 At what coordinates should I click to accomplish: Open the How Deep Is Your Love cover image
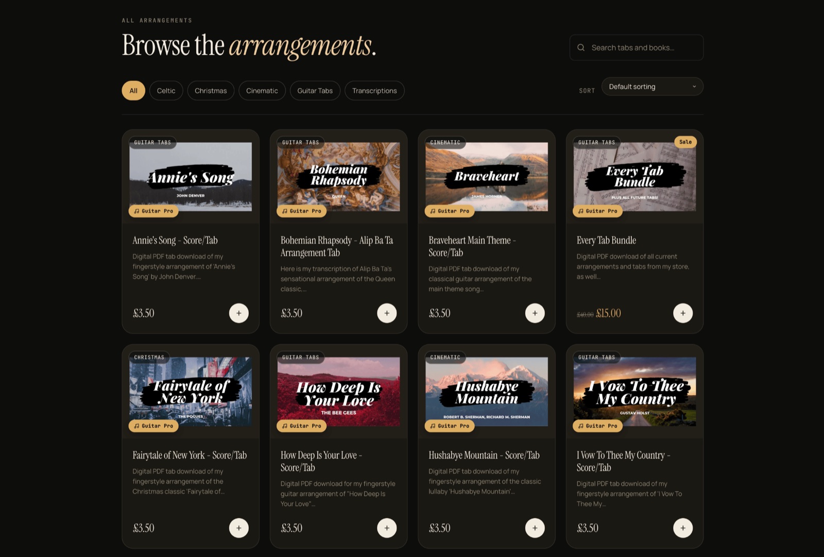[338, 392]
